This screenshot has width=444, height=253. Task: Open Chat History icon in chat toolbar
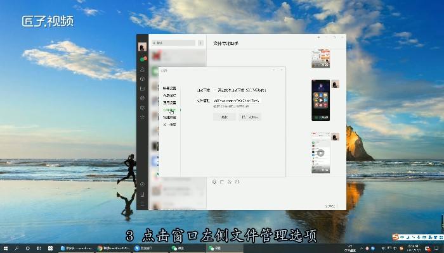237,182
